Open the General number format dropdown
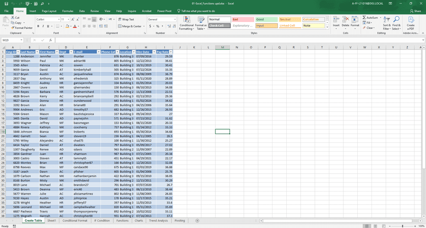The height and width of the screenshot is (228, 426). (175, 20)
